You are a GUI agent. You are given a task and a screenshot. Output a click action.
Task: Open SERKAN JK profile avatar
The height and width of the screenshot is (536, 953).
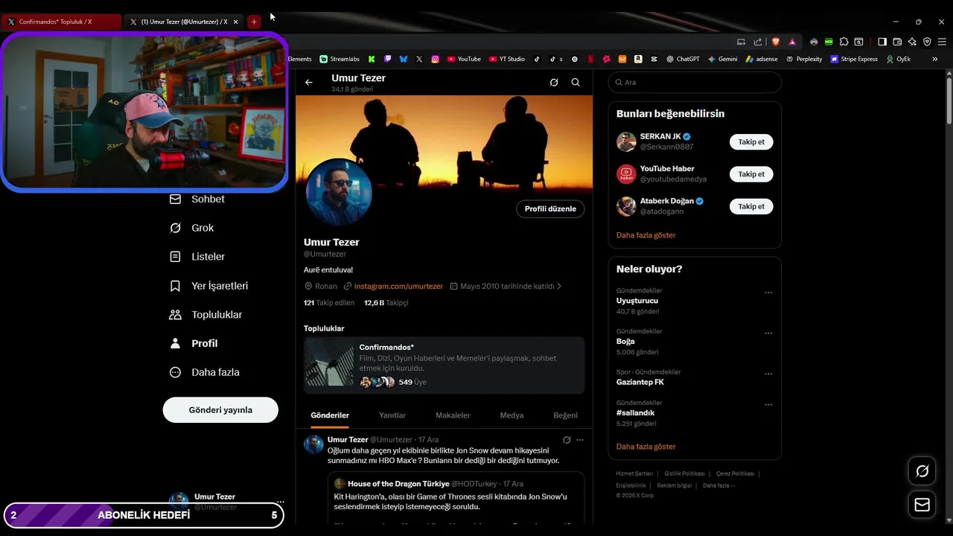[626, 142]
